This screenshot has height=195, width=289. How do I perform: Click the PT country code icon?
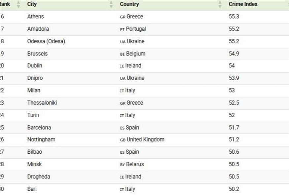[122, 29]
